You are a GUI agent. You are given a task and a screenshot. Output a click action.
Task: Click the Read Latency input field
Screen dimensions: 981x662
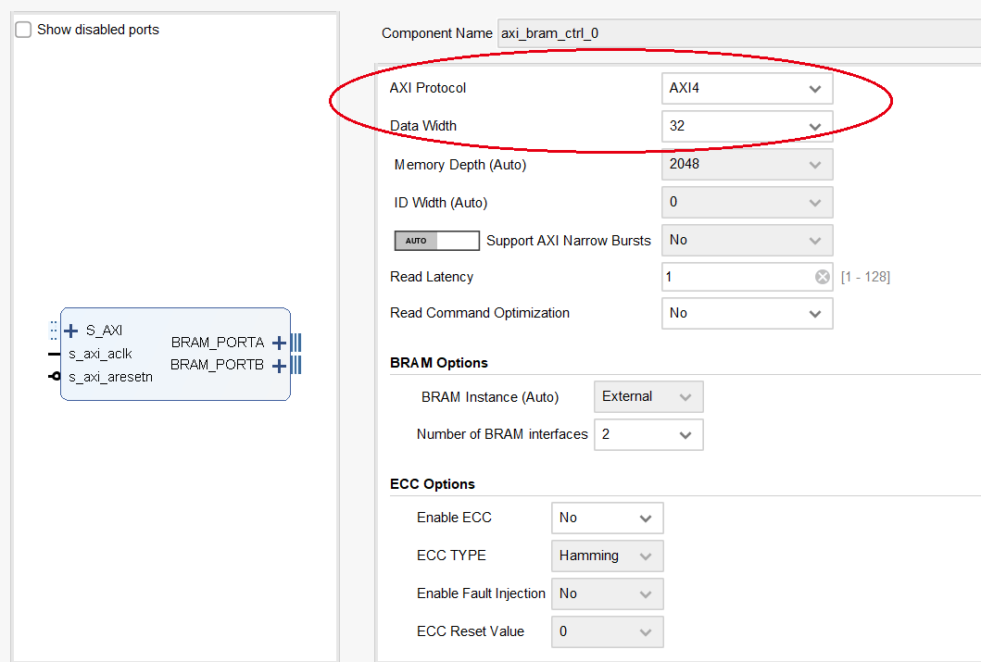click(737, 277)
